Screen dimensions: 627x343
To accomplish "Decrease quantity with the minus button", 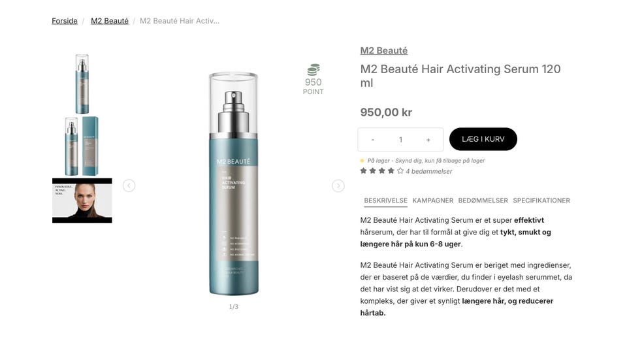I will pyautogui.click(x=373, y=140).
